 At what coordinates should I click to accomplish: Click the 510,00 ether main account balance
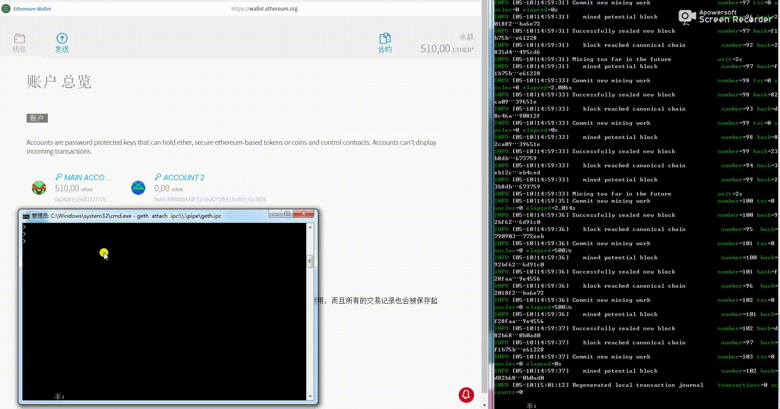[74, 189]
